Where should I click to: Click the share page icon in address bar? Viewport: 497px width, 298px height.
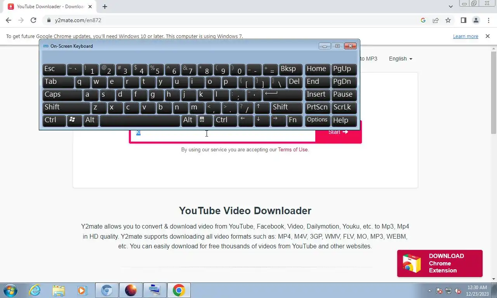pyautogui.click(x=436, y=20)
